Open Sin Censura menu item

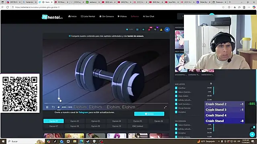[x=106, y=16]
